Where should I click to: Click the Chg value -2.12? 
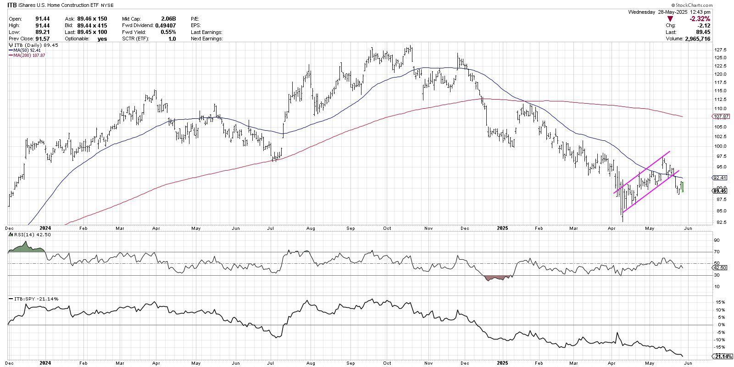703,26
